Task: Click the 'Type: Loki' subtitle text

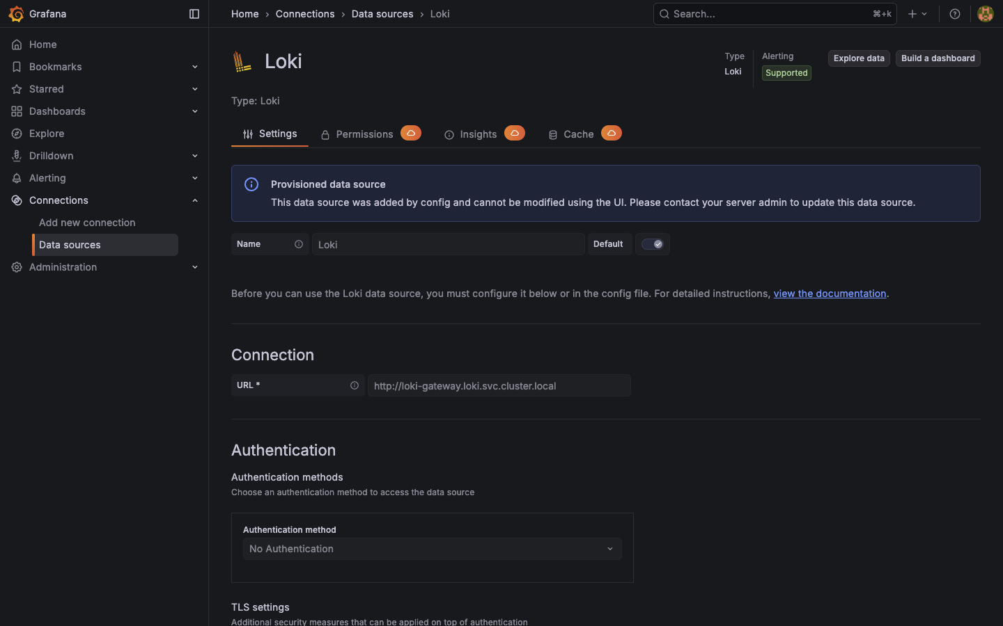Action: pyautogui.click(x=256, y=101)
